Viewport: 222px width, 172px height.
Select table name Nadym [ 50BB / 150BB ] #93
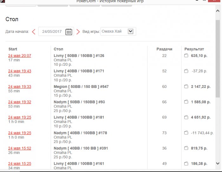[x=79, y=102]
